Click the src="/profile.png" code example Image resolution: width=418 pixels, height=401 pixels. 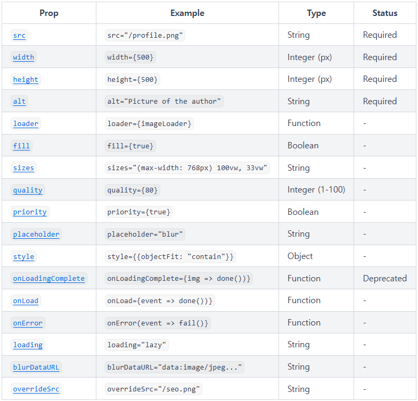145,35
